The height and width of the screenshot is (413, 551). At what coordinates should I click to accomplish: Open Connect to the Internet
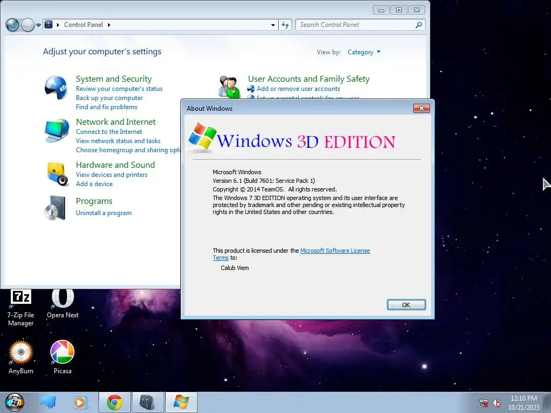pyautogui.click(x=109, y=132)
